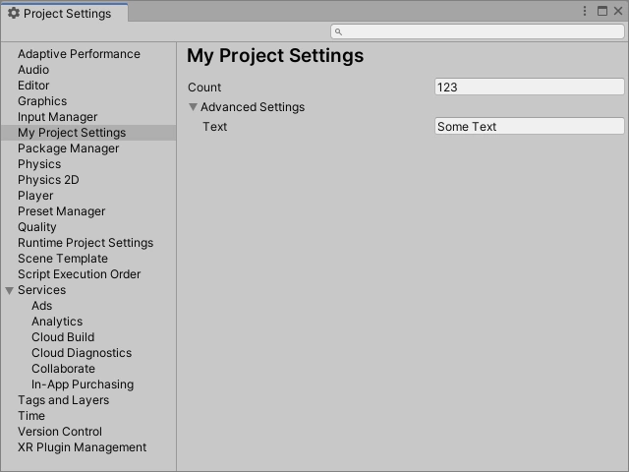Select the Project Settings tab
This screenshot has height=472, width=629.
click(65, 14)
